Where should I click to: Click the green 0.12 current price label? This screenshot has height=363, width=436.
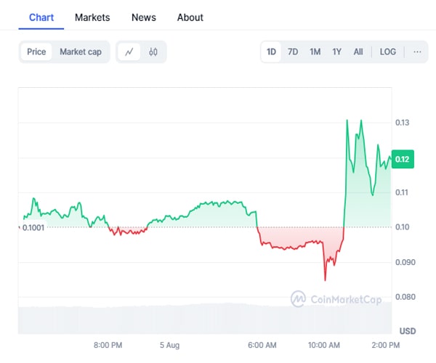[403, 159]
